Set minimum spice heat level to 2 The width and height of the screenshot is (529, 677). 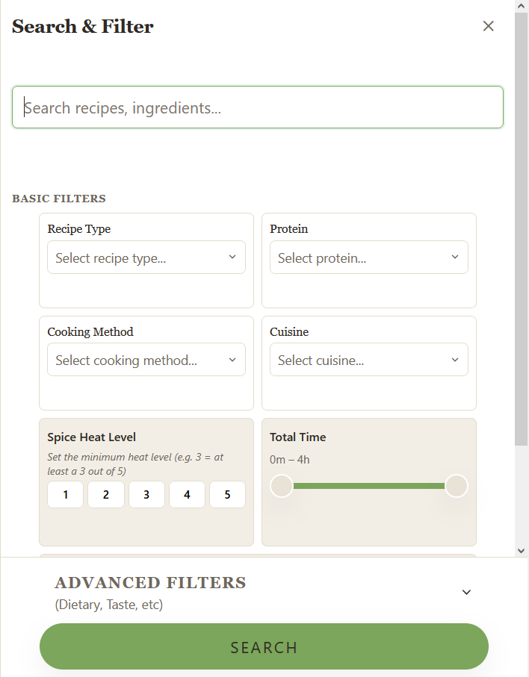pyautogui.click(x=105, y=494)
